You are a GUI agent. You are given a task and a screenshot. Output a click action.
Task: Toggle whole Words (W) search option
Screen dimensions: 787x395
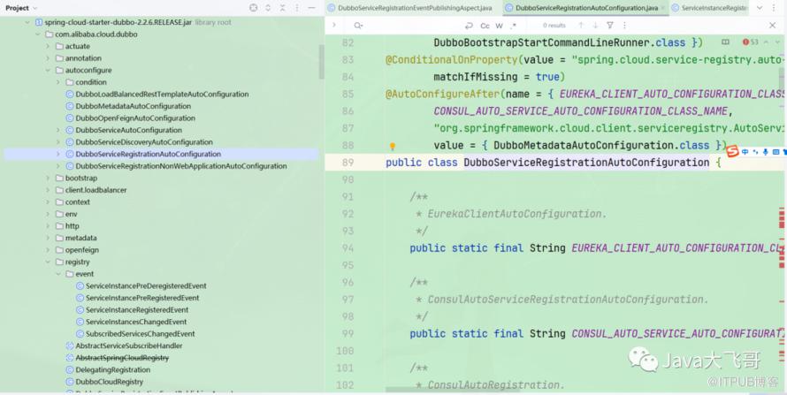pyautogui.click(x=500, y=26)
